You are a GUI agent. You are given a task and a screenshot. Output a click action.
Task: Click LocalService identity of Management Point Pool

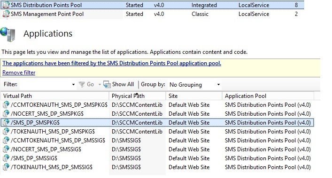tap(254, 14)
